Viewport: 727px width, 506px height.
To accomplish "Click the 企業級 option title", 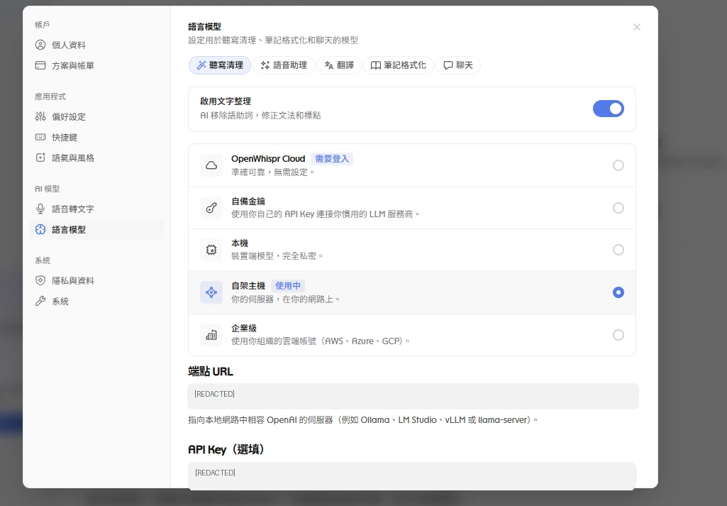I will pyautogui.click(x=244, y=329).
